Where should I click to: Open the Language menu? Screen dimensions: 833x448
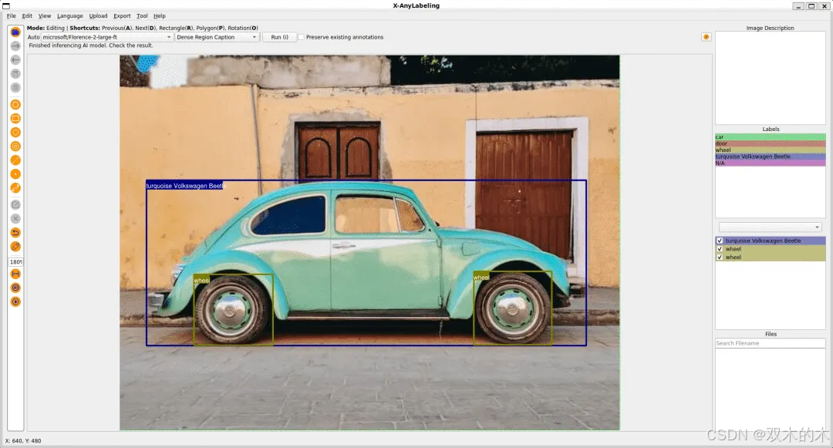coord(70,16)
